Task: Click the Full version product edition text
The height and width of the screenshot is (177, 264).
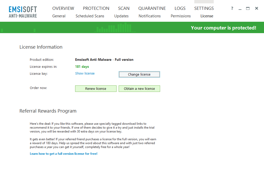Action: [104, 60]
